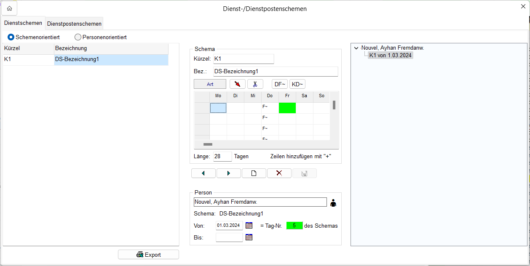Click the Export button
The image size is (530, 266).
point(148,255)
